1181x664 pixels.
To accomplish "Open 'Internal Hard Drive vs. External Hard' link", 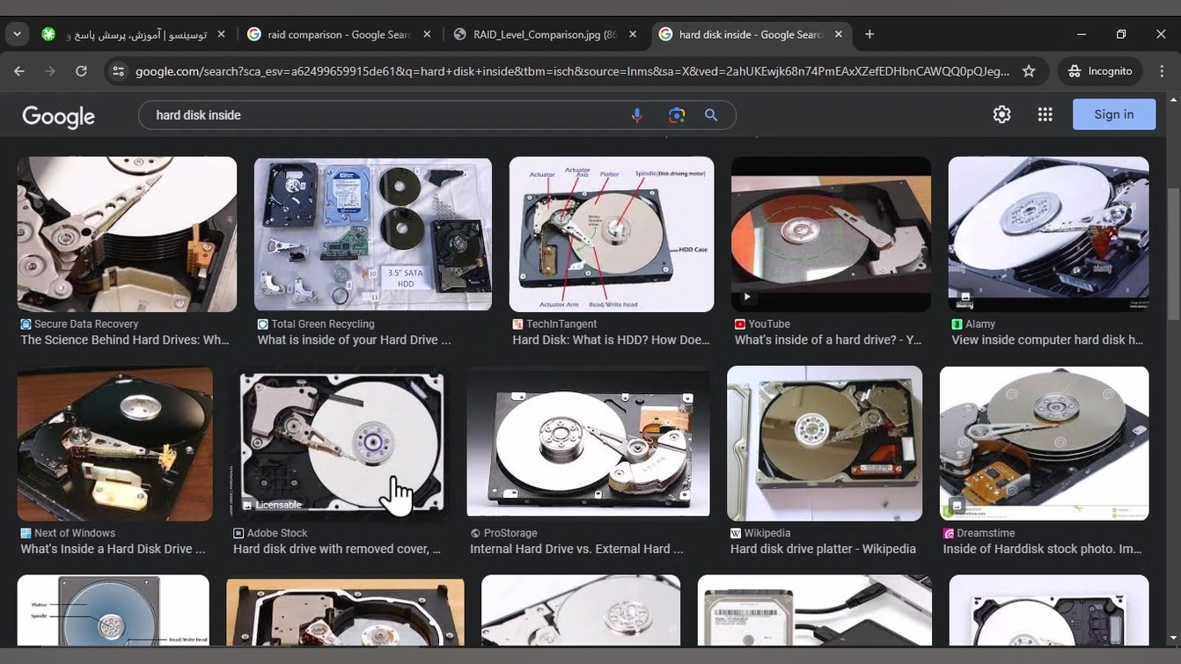I will pyautogui.click(x=576, y=550).
